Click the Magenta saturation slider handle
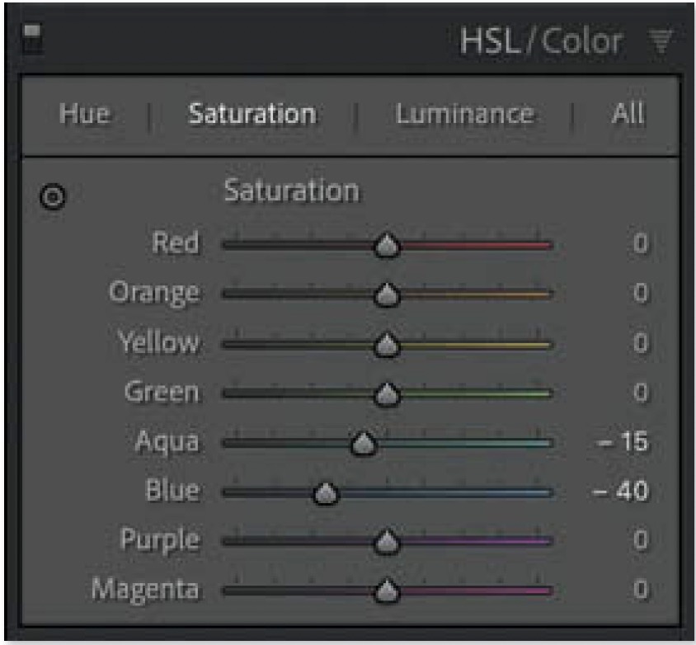696x645 pixels. [386, 591]
